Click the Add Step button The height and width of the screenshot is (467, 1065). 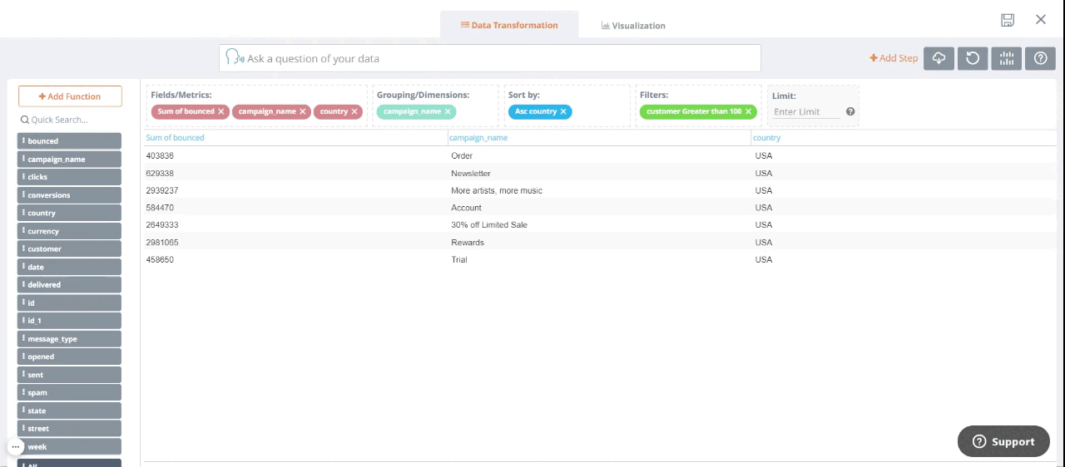point(894,58)
